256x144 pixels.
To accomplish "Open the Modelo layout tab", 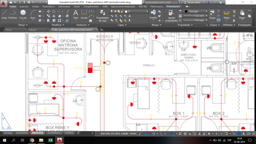I will click(8, 133).
